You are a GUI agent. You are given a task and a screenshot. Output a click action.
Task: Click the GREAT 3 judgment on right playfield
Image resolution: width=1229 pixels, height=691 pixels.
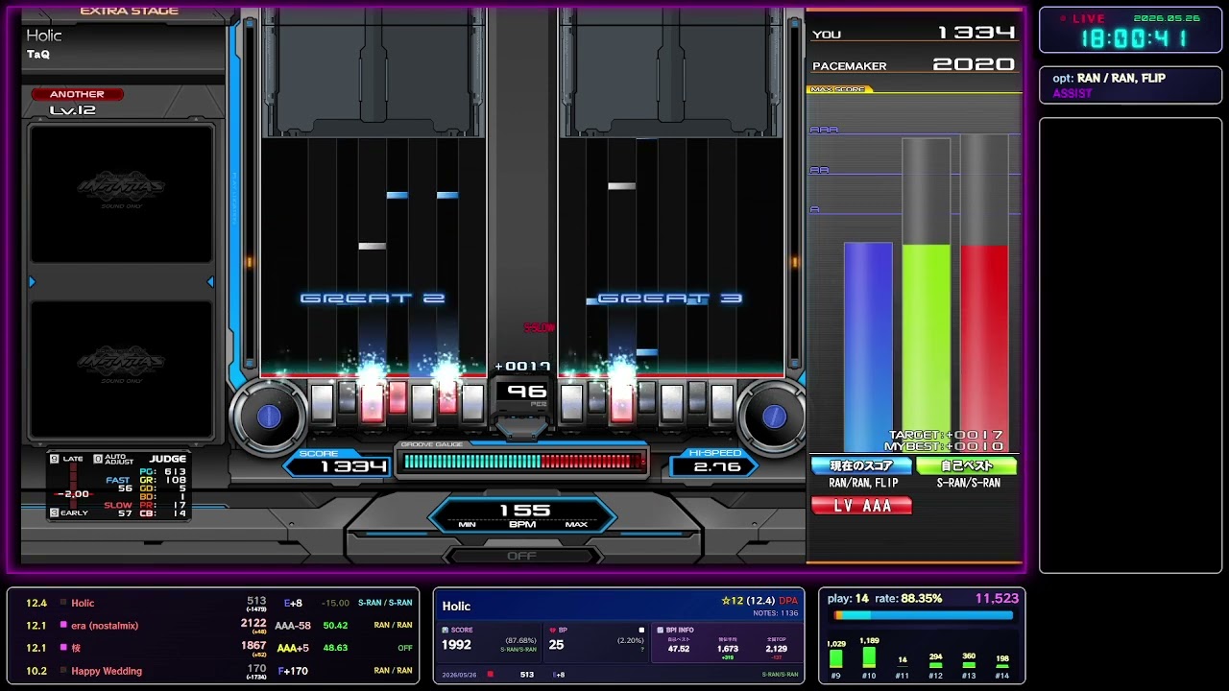pos(669,298)
